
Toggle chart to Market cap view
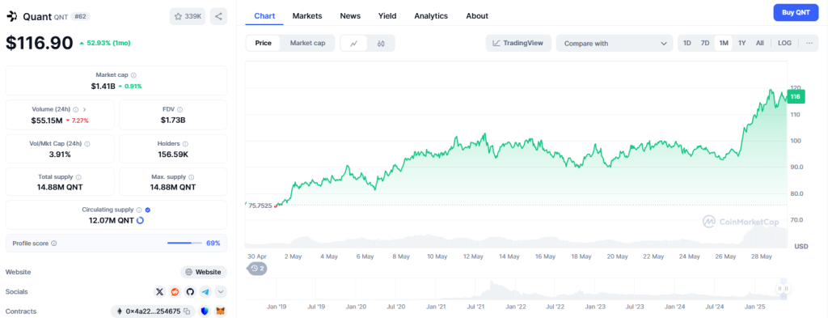[307, 44]
